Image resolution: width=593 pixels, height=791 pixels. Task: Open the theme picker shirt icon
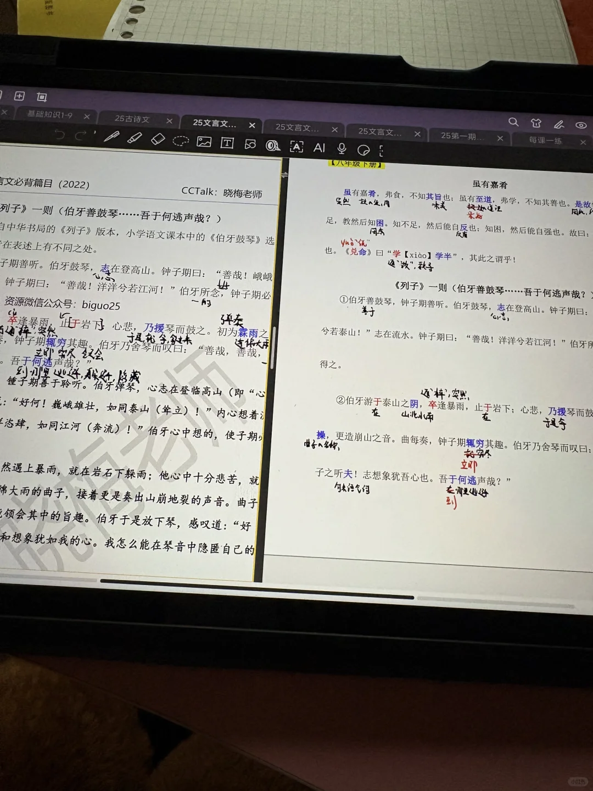536,123
